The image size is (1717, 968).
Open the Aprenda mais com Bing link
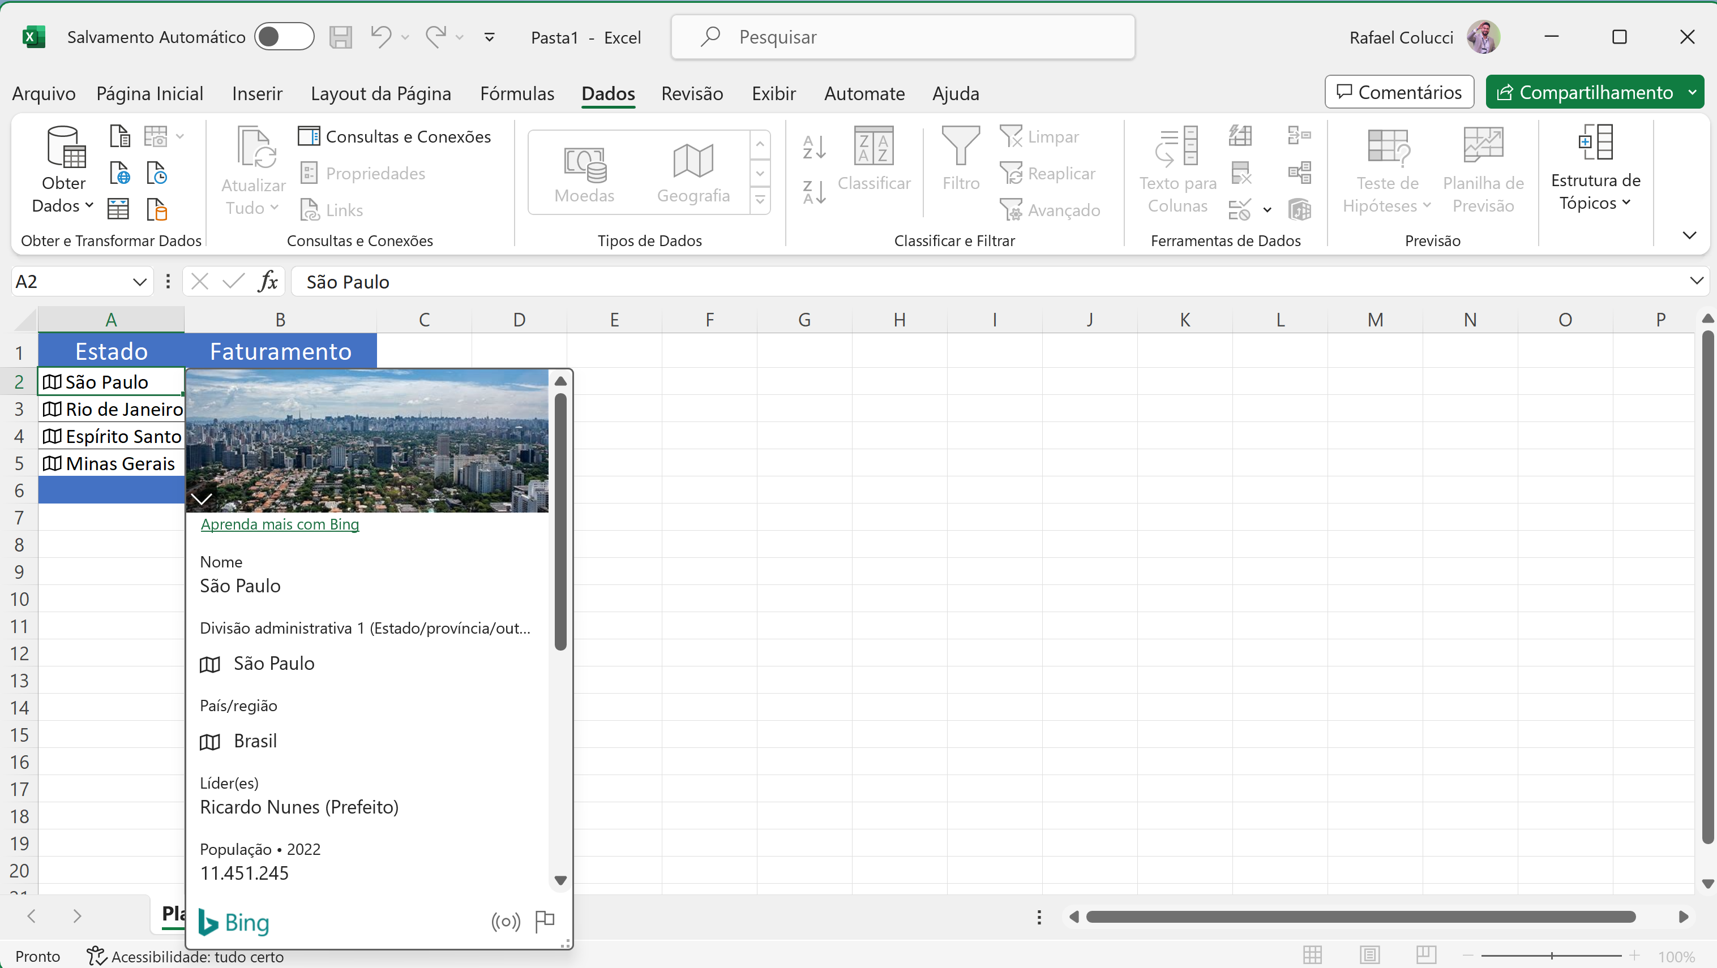point(280,524)
